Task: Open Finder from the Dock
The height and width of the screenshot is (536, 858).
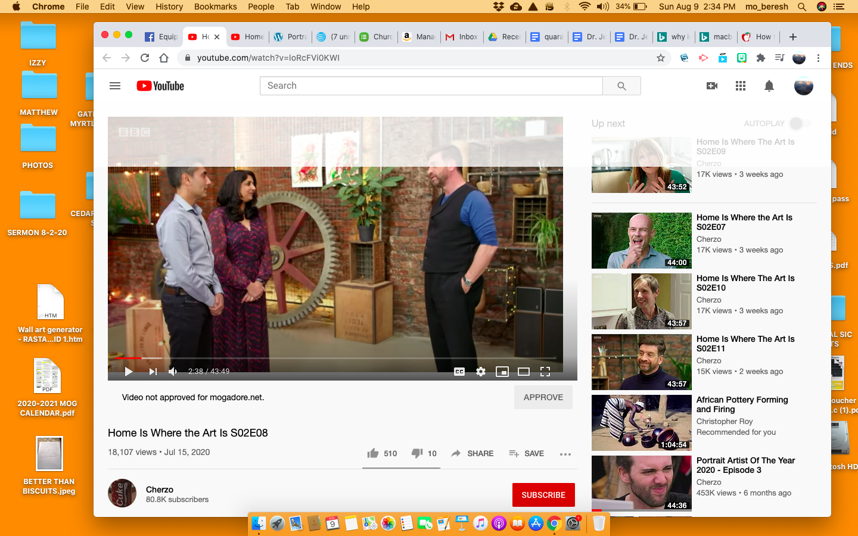Action: (258, 523)
